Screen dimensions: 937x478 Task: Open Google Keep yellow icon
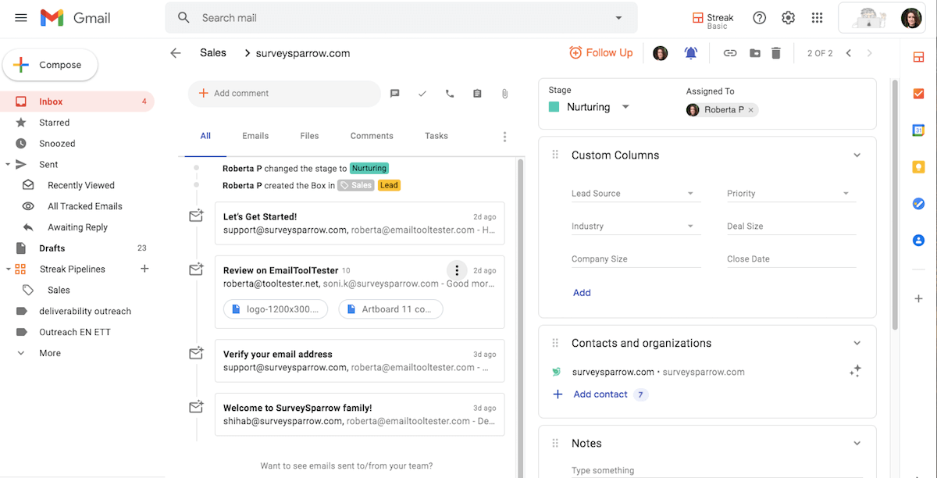[918, 167]
